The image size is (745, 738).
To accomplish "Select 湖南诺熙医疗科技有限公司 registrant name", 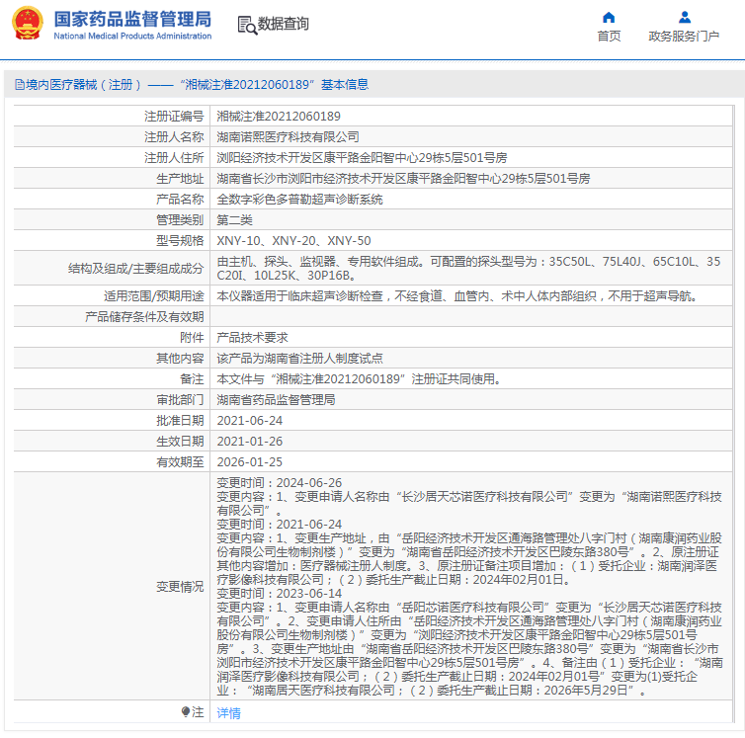I will tap(288, 137).
